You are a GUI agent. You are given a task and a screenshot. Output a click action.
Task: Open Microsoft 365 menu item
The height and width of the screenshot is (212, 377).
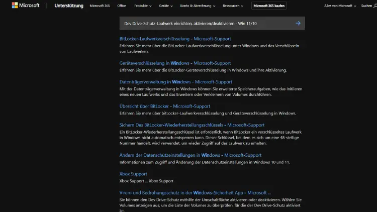[x=100, y=6]
